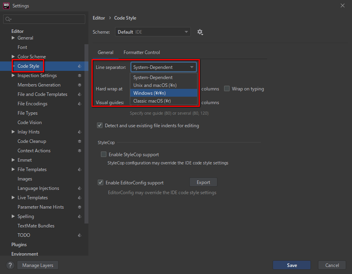The height and width of the screenshot is (274, 352).
Task: Toggle Enable EditorConfig support checkbox
Action: pos(101,182)
